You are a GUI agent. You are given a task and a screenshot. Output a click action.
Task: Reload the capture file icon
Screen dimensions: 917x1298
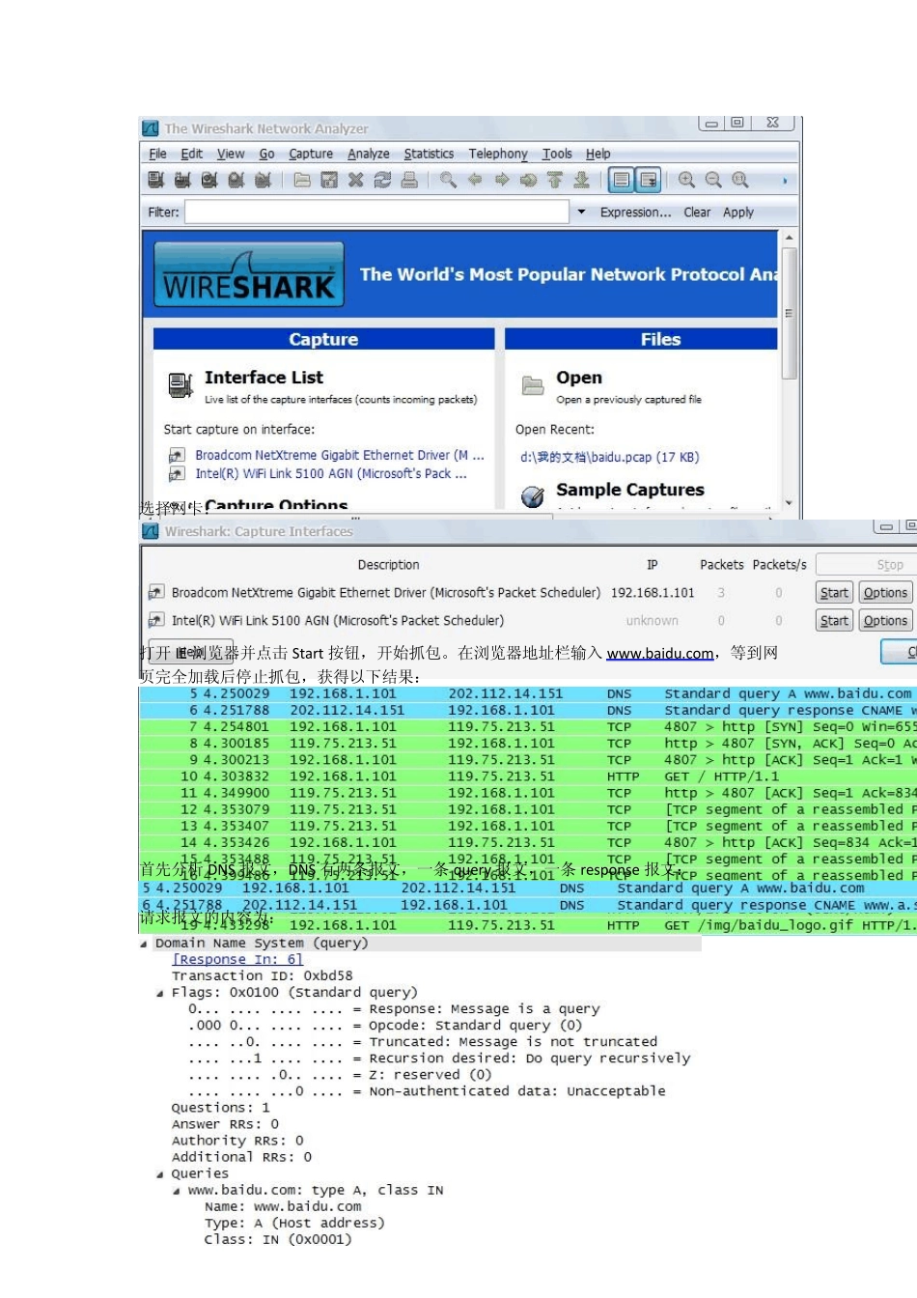382,180
